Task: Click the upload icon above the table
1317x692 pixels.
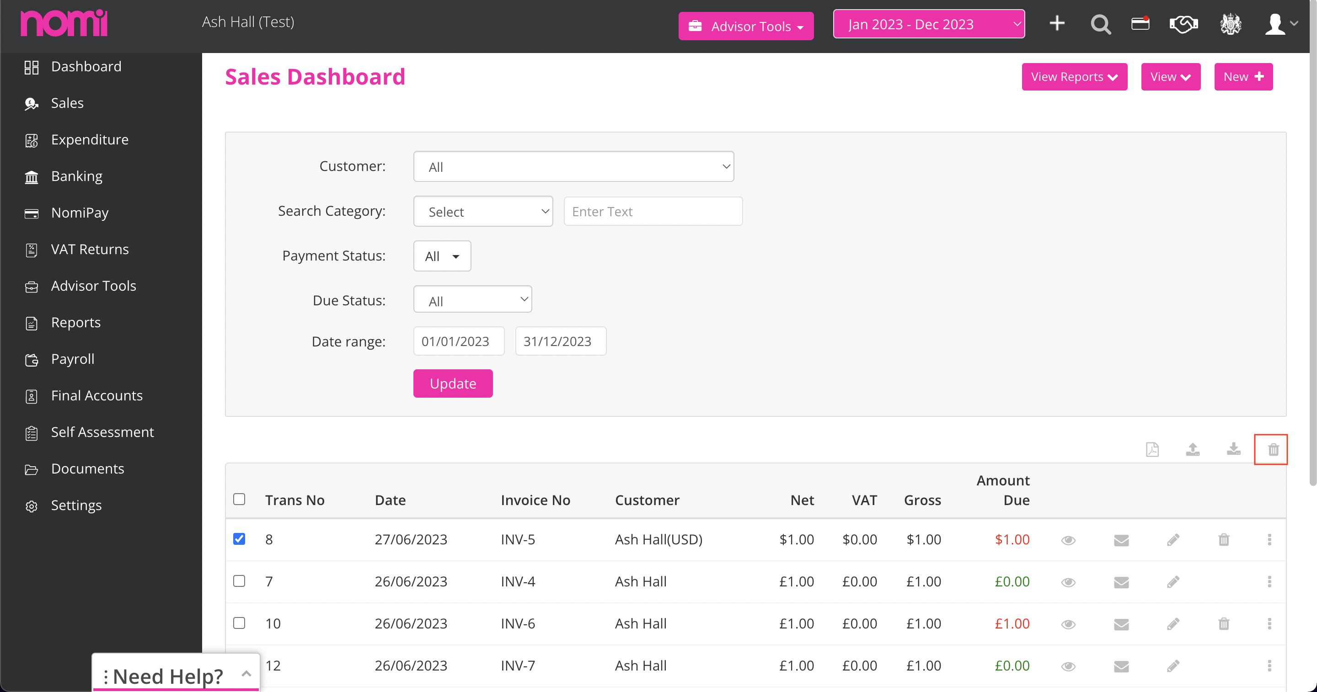Action: click(1193, 449)
